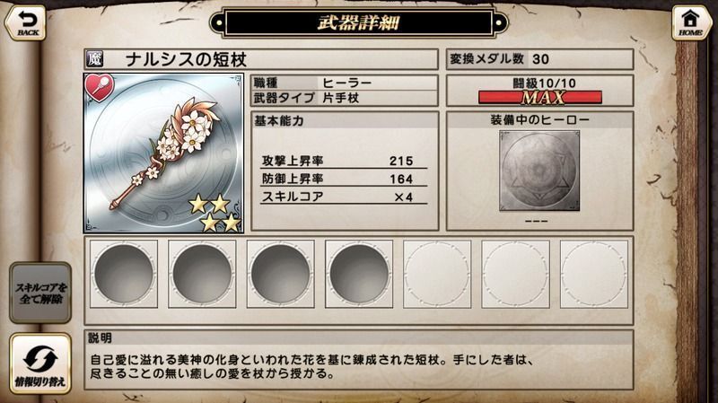Tap the heart healer class badge
Screen dimensions: 718x403
pyautogui.click(x=99, y=88)
